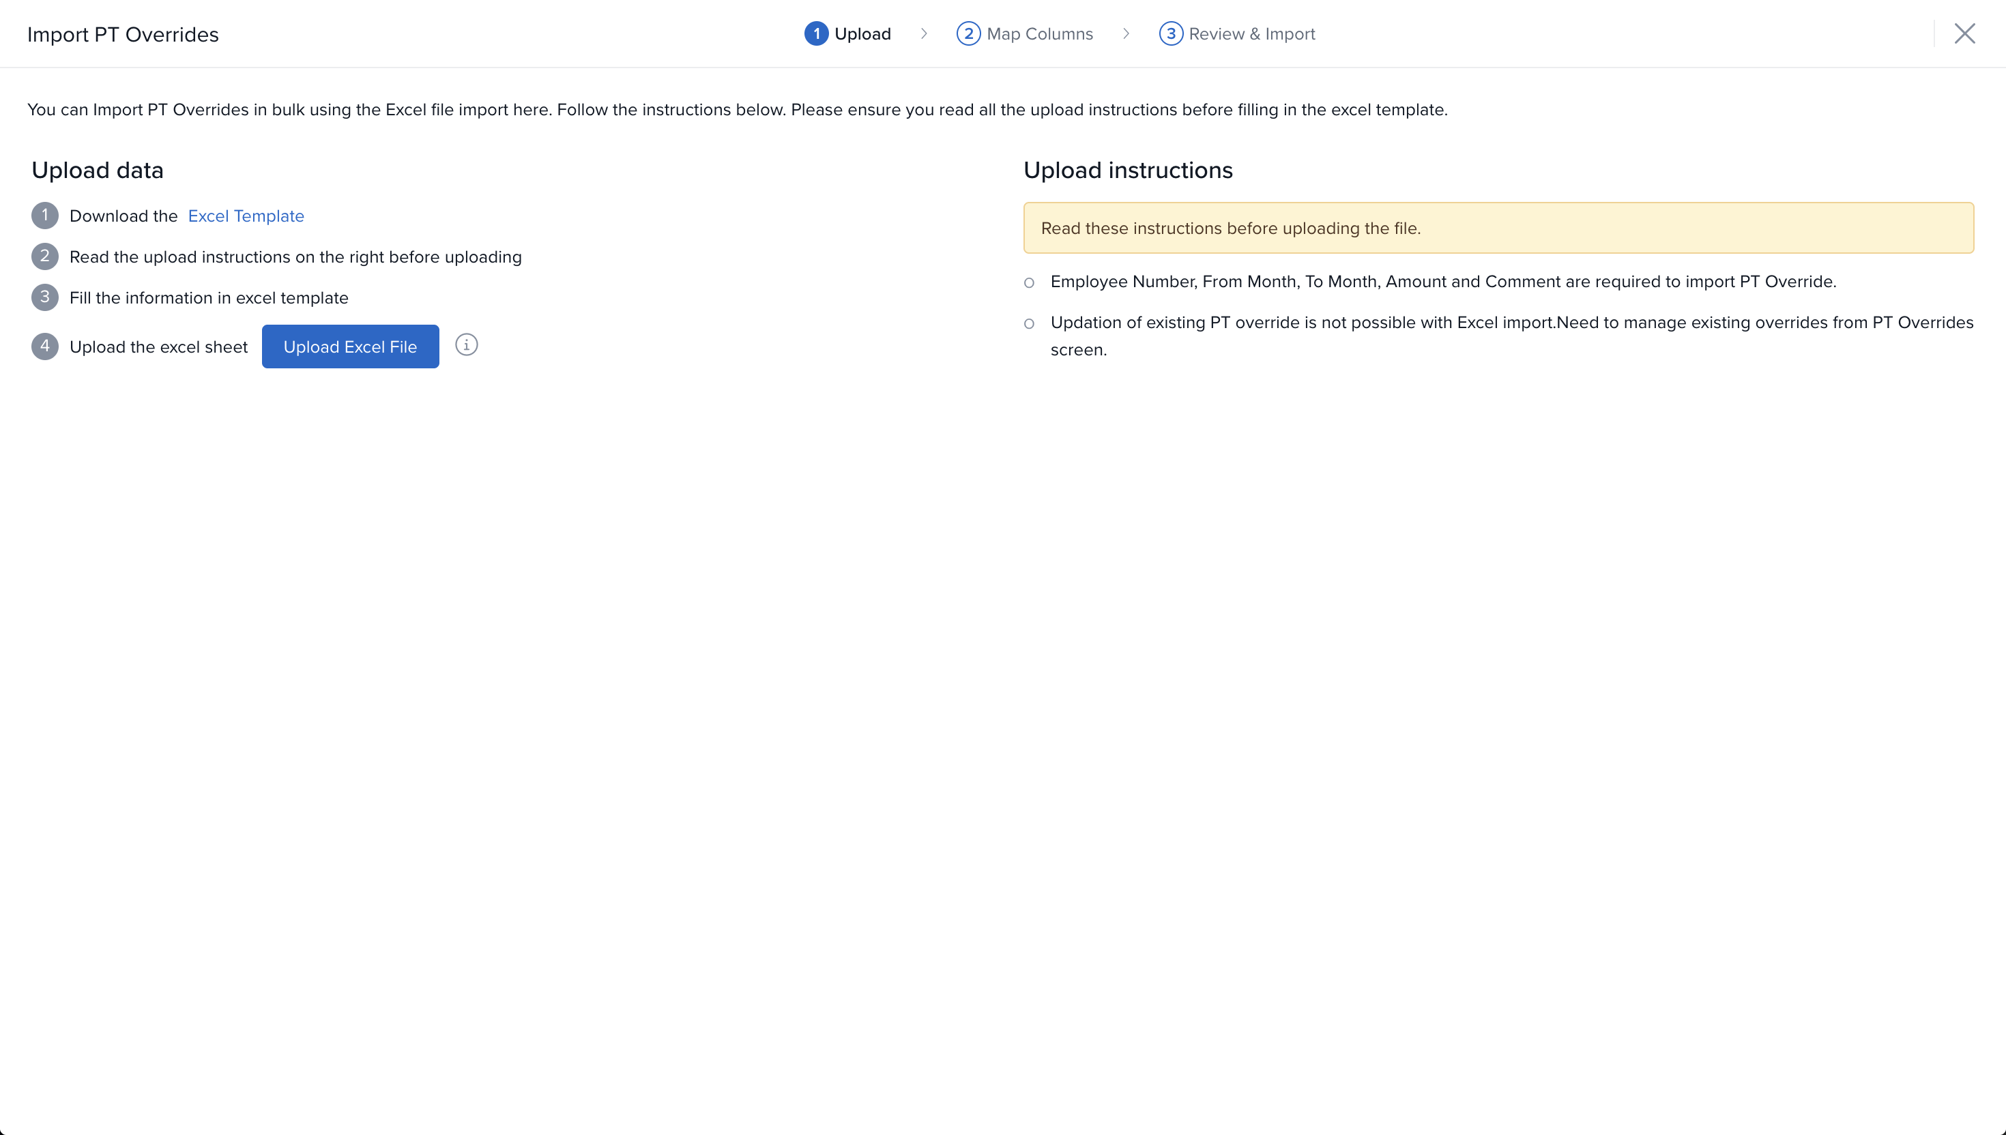Click the step 2 circle in the header
The image size is (2006, 1135).
[x=968, y=33]
